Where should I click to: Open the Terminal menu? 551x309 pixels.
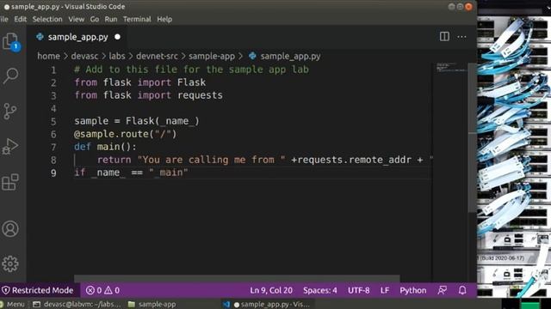point(137,19)
